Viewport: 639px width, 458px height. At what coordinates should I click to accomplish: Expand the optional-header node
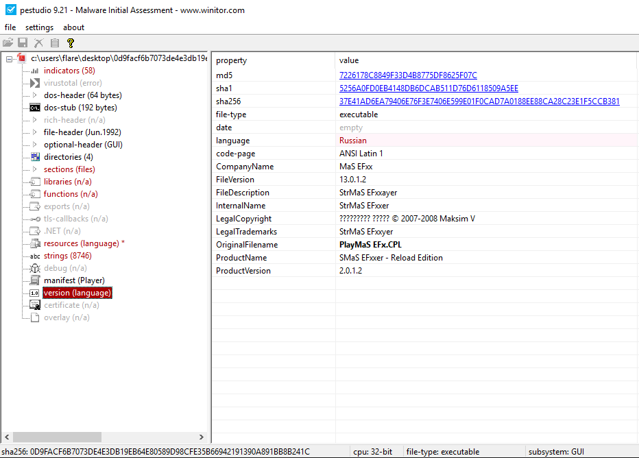coord(35,144)
